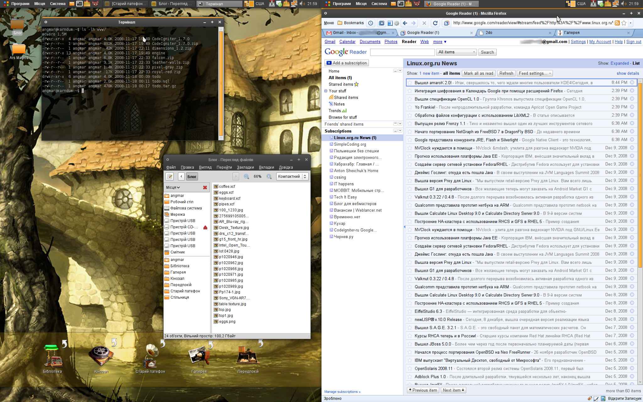Close the Google Reader tab
The height and width of the screenshot is (402, 643).
pyautogui.click(x=471, y=33)
